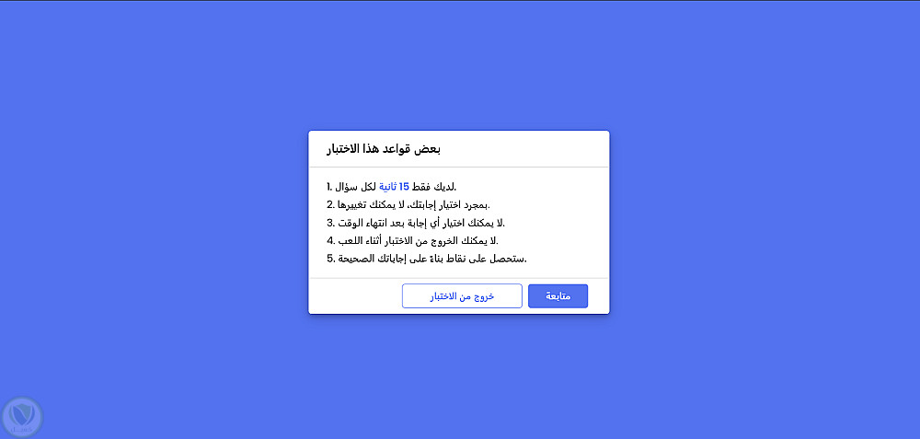Click the خروج من الاختبار exit button
920x439 pixels.
coord(462,296)
